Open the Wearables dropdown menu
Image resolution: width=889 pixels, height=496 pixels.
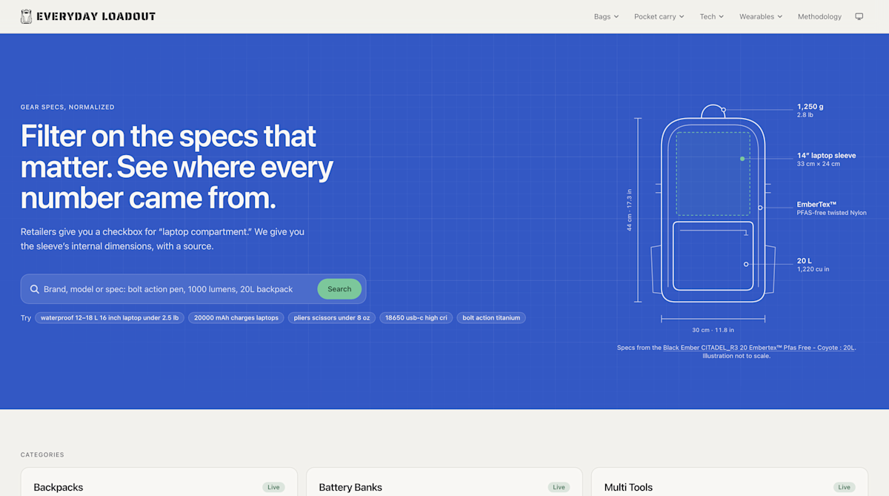[x=761, y=16]
